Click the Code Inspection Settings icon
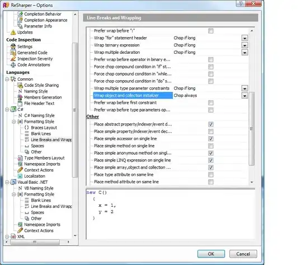Image resolution: width=302 pixels, height=265 pixels. 13,47
